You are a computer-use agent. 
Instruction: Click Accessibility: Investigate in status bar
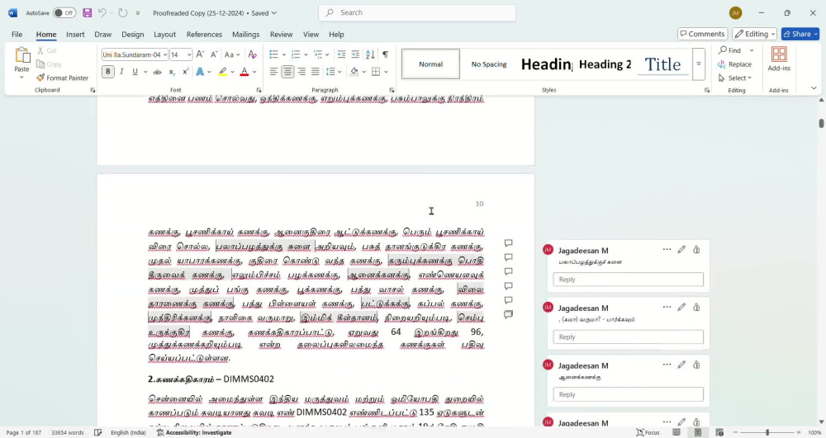point(194,432)
